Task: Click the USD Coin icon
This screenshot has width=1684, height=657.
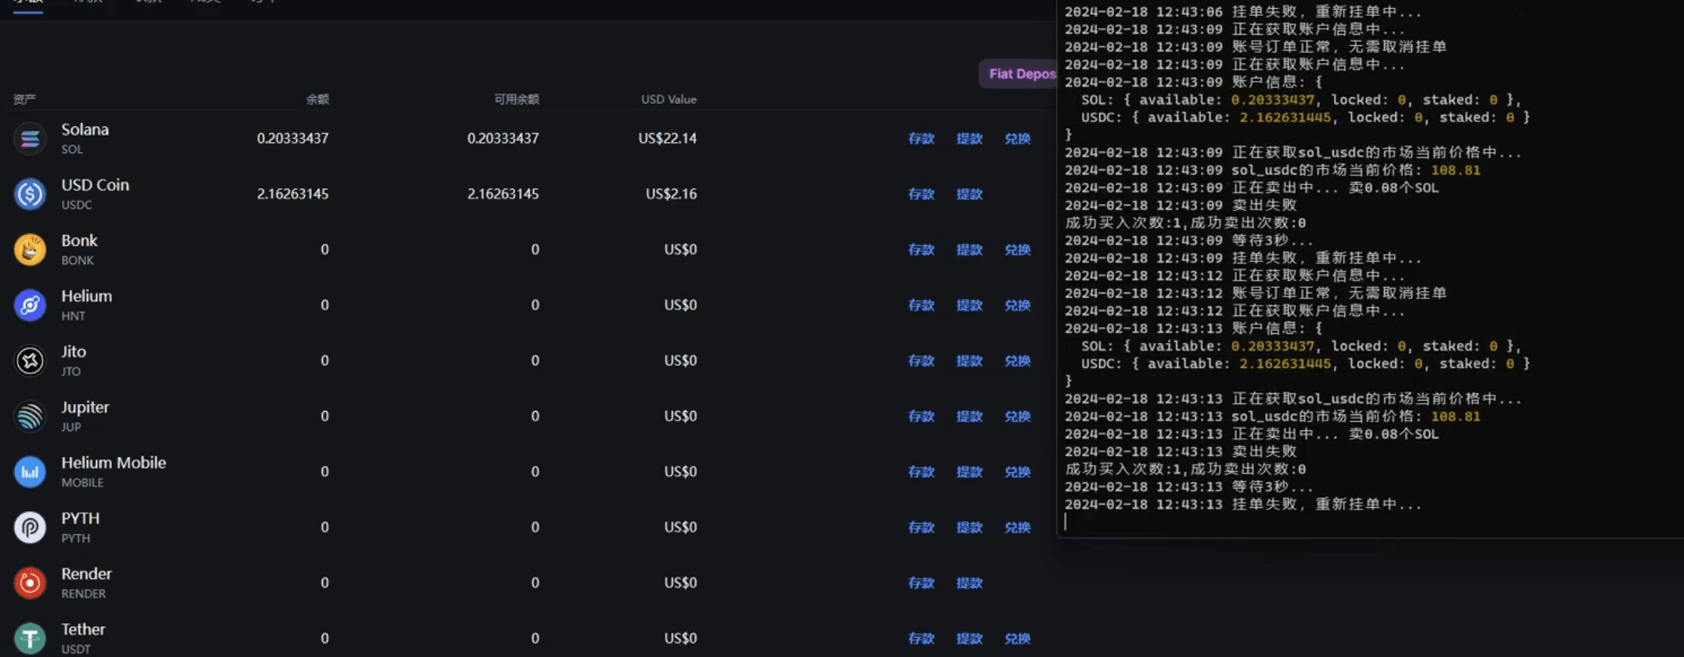Action: coord(30,194)
